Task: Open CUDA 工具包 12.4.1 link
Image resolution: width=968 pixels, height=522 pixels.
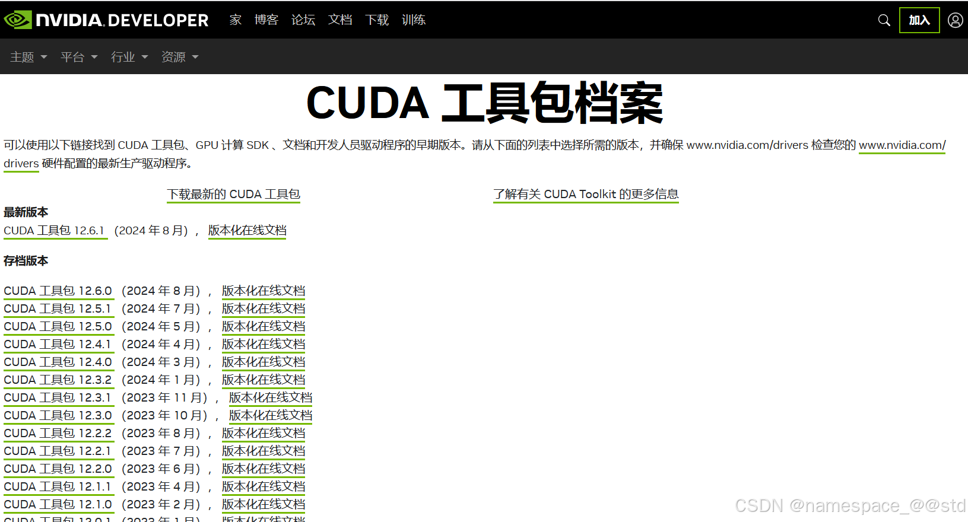Action: [58, 345]
